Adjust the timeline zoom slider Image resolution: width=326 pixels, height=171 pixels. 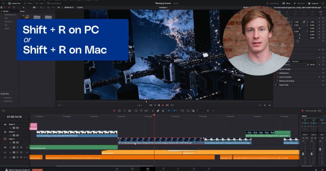tap(208, 111)
